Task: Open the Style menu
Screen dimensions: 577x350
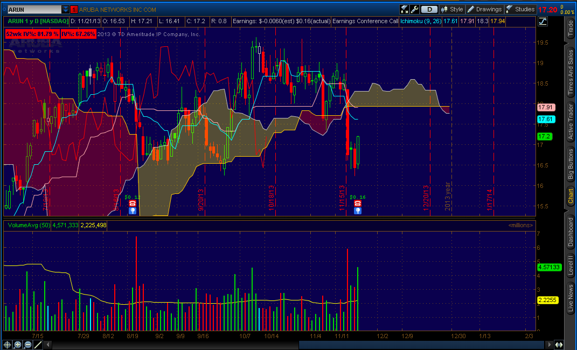Action: [x=452, y=9]
